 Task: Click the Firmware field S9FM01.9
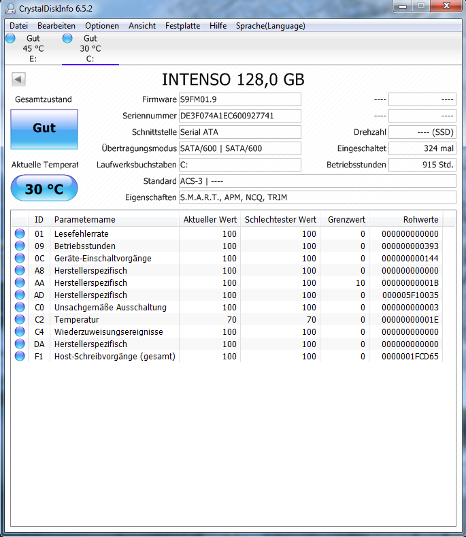[x=240, y=99]
